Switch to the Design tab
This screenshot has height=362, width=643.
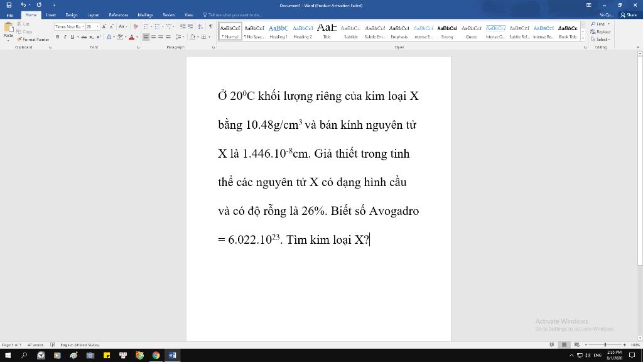pos(72,15)
